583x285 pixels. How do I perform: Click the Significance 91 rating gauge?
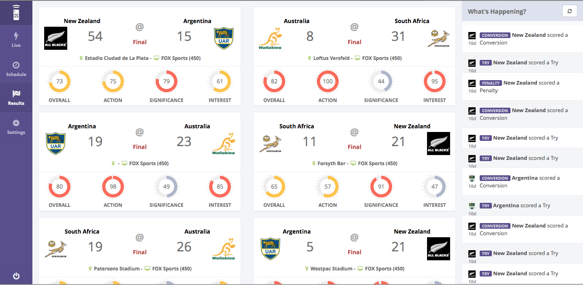coord(381,187)
